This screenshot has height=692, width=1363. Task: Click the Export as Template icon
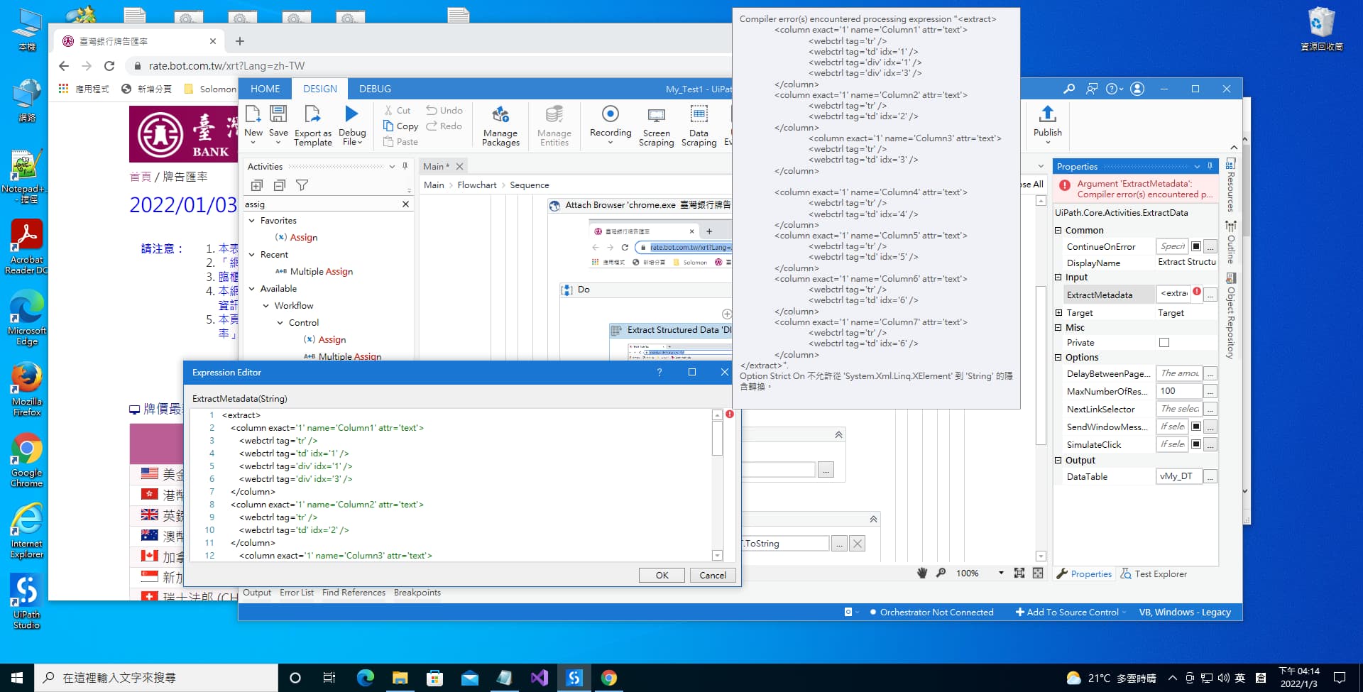pos(312,114)
